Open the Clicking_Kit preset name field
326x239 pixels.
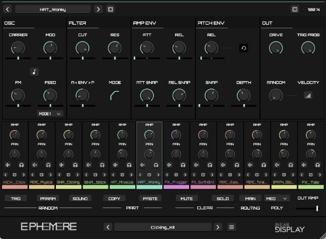[x=163, y=227]
